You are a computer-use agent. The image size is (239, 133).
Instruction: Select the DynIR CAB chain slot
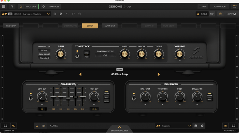click(110, 26)
